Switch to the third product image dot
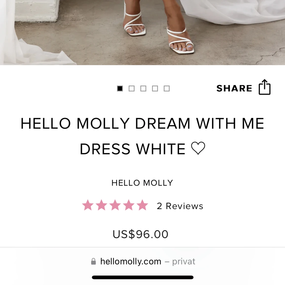 pos(143,88)
